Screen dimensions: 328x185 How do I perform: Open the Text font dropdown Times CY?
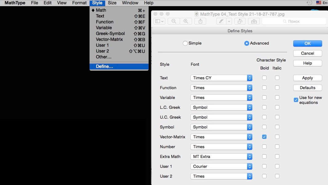tap(221, 78)
